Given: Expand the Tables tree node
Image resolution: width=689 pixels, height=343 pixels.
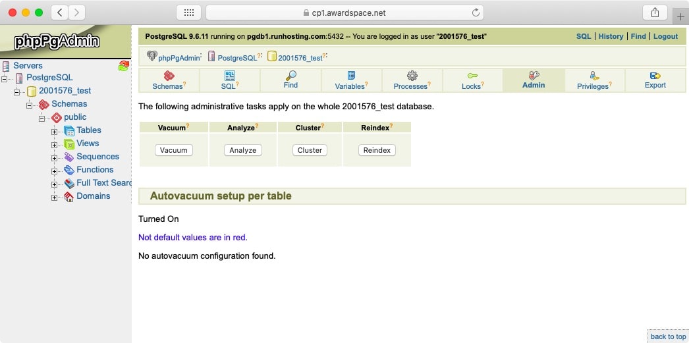Looking at the screenshot, I should coord(55,131).
